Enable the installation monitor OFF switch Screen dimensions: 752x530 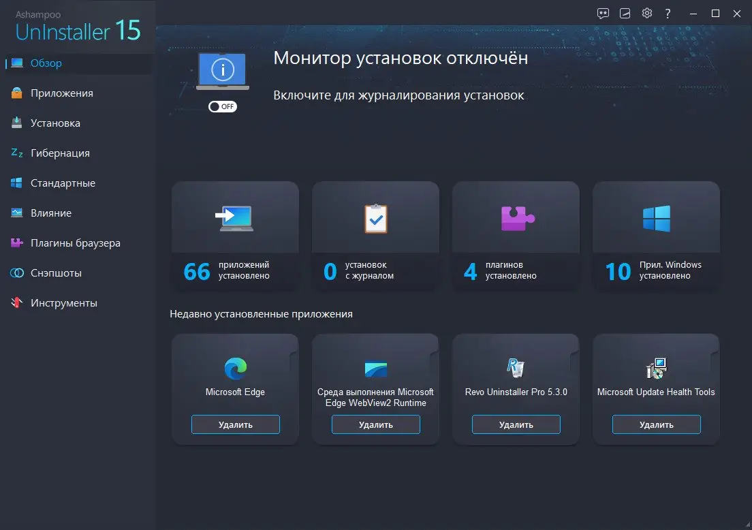tap(223, 106)
